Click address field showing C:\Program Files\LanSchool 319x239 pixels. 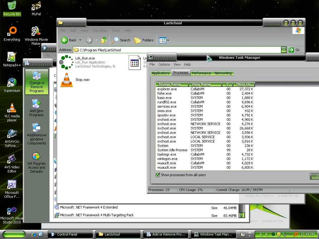pos(177,50)
